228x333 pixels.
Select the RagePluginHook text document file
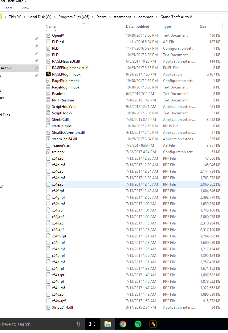(133, 87)
